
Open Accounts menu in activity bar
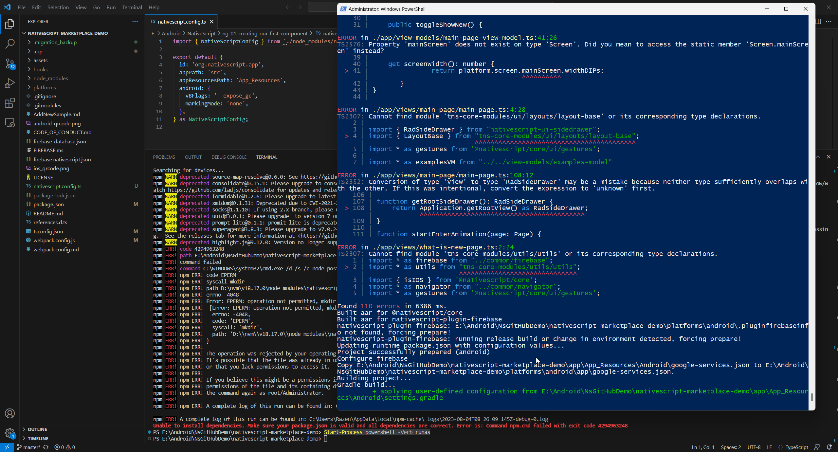tap(10, 413)
